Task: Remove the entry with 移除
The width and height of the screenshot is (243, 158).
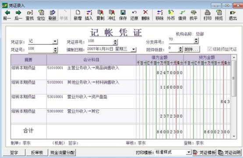Action: pyautogui.click(x=159, y=15)
